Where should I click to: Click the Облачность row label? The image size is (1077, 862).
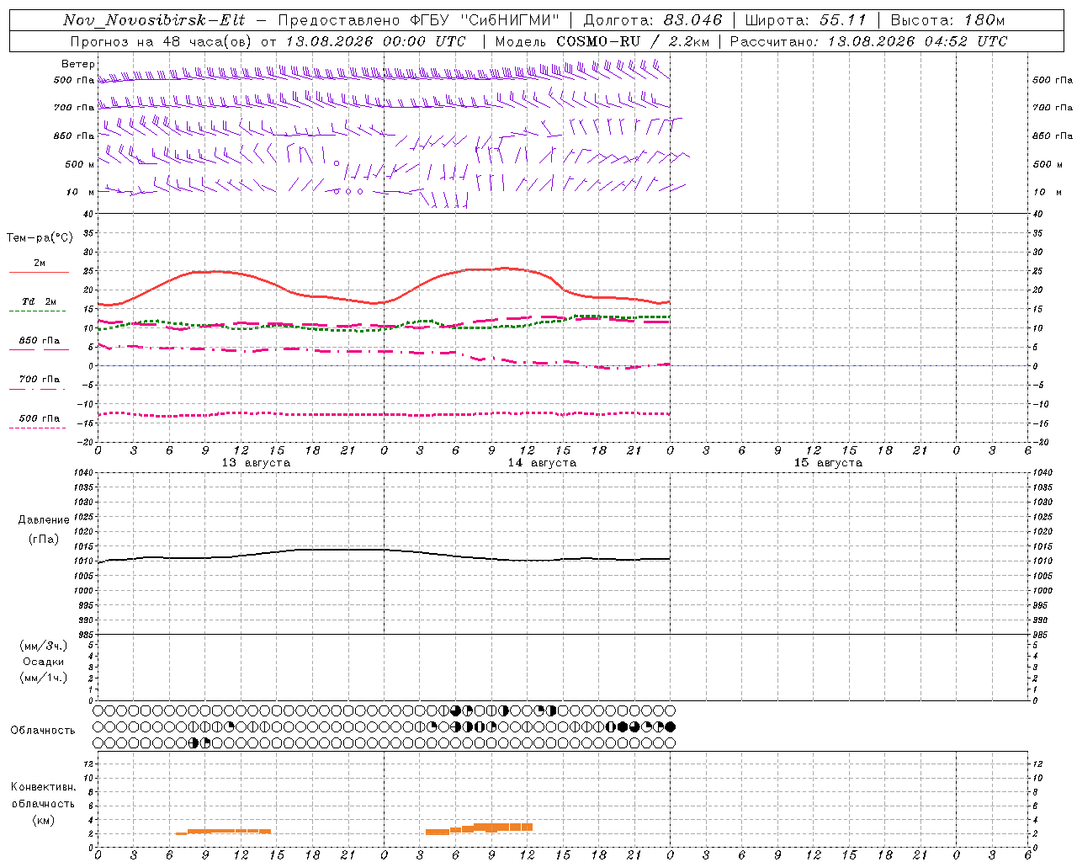[43, 731]
